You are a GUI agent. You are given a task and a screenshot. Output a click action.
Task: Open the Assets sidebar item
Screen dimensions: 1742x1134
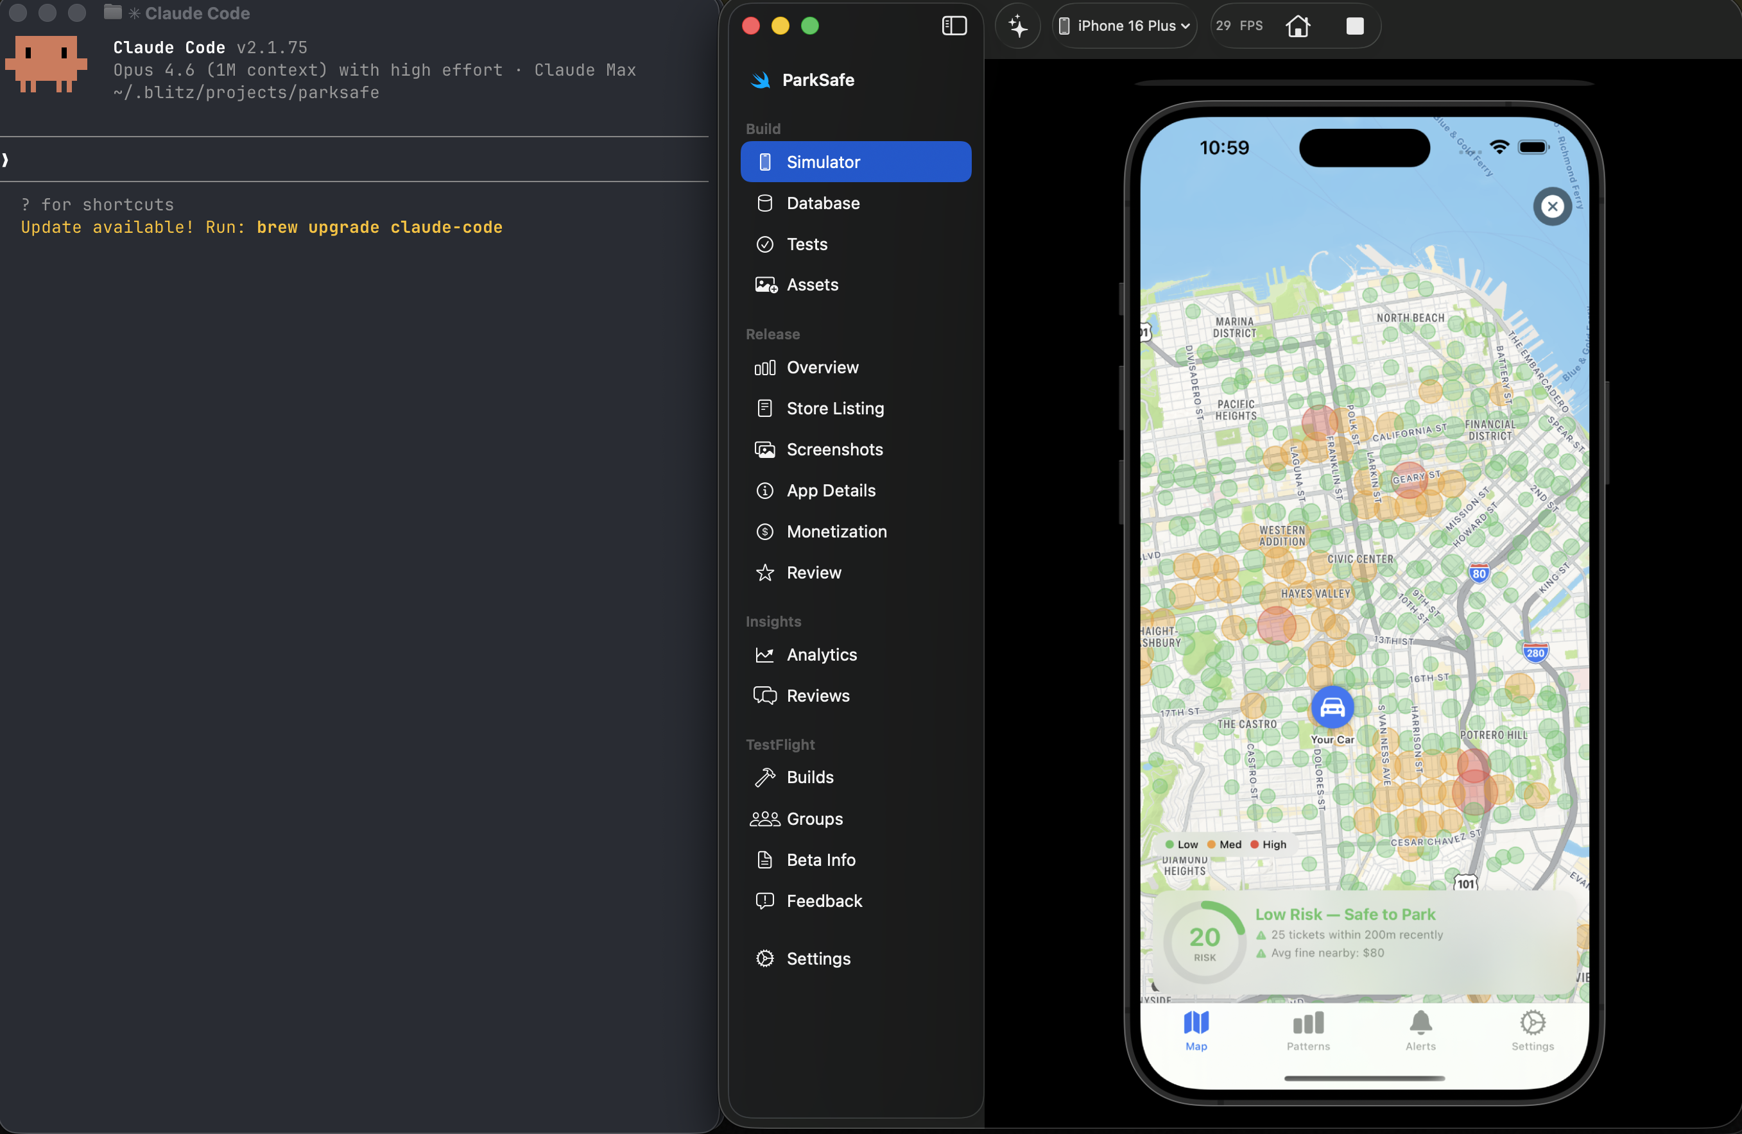point(856,285)
